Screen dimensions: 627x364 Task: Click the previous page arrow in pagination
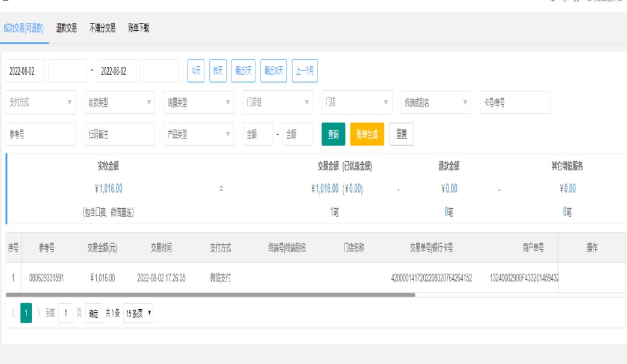[x=12, y=313]
